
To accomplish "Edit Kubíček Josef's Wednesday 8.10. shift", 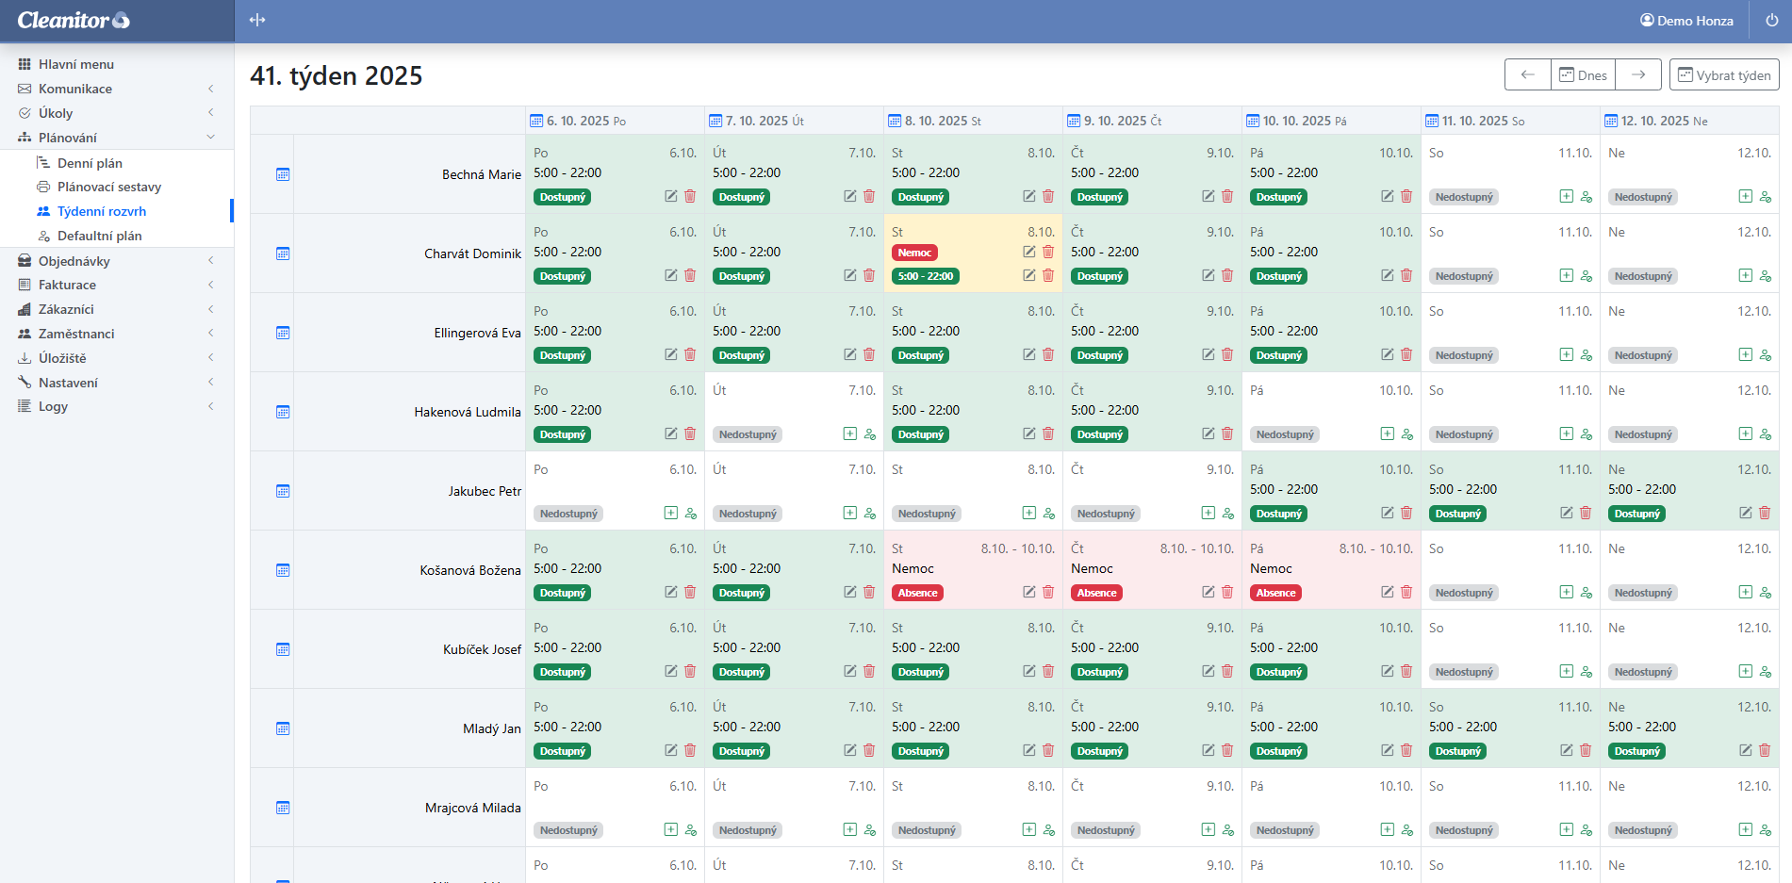I will (1029, 671).
